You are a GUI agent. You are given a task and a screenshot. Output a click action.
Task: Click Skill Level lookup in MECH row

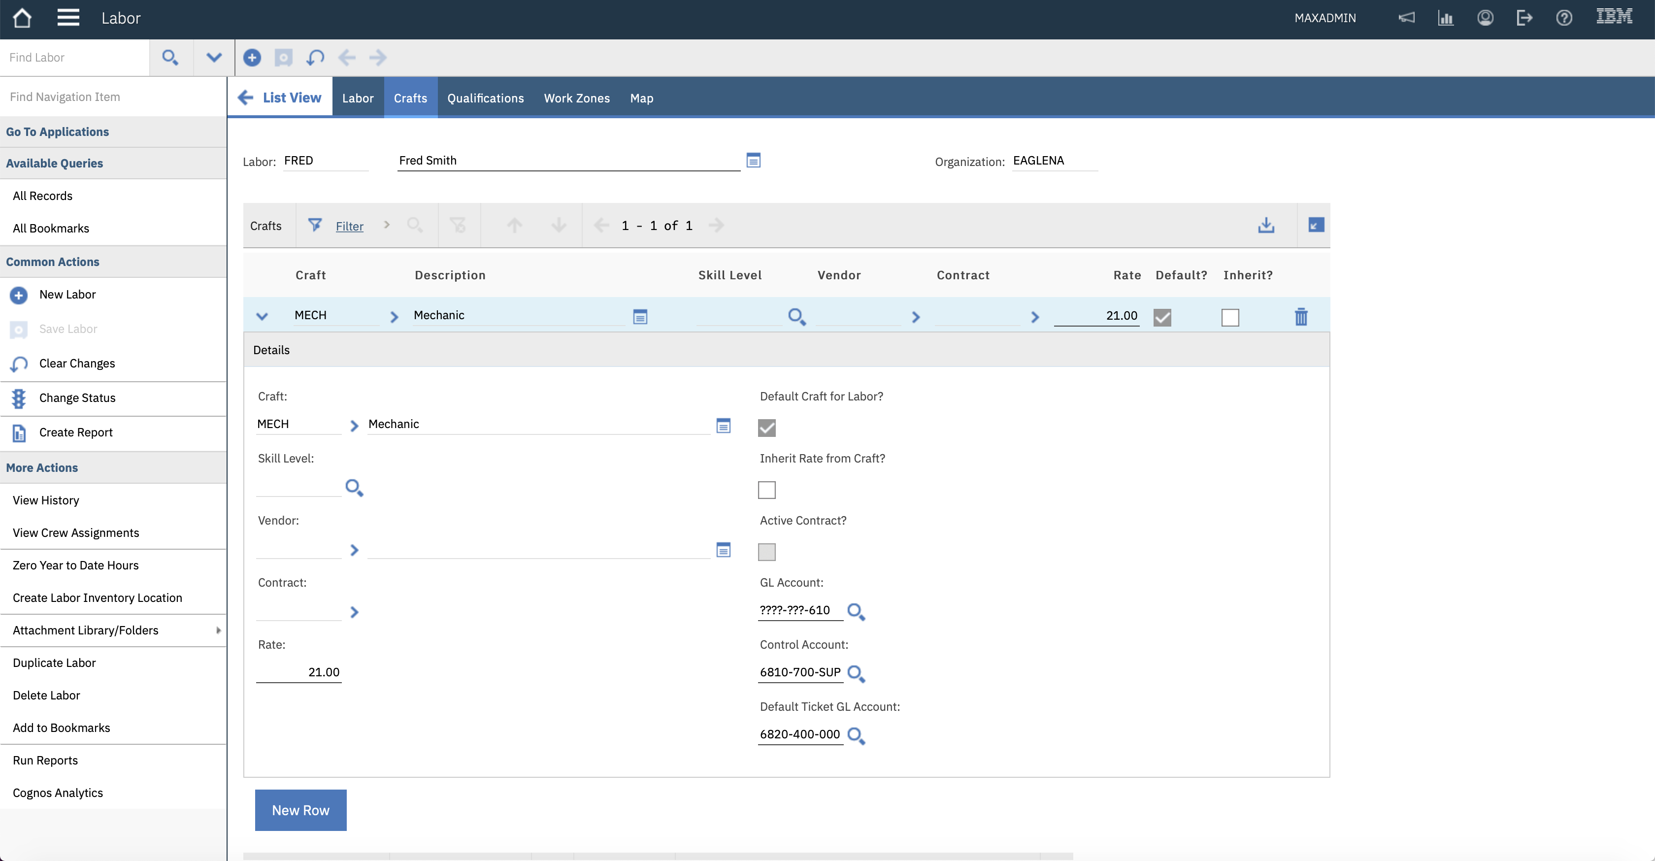pos(796,317)
